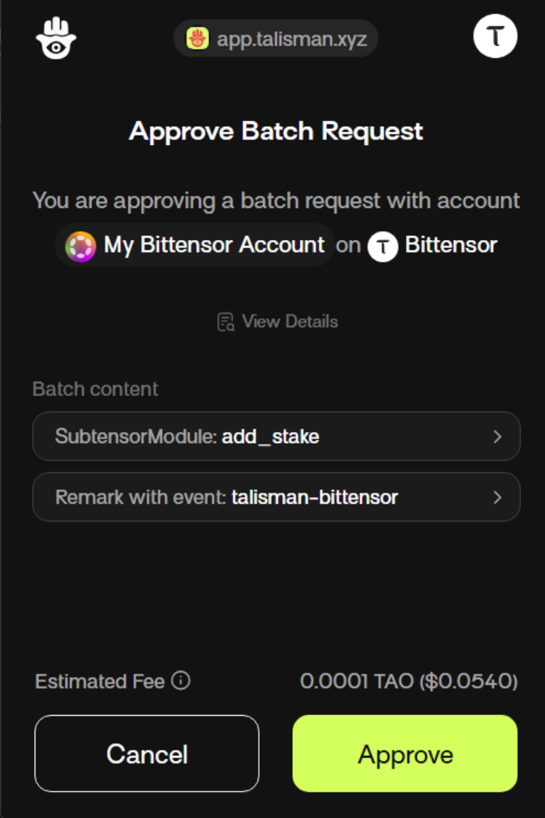Screen dimensions: 545x818
Task: Click the app.talisman.xyz site favicon
Action: point(198,39)
